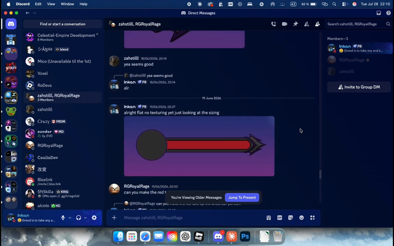This screenshot has width=394, height=246.
Task: Open the emoji picker
Action: pos(302,218)
